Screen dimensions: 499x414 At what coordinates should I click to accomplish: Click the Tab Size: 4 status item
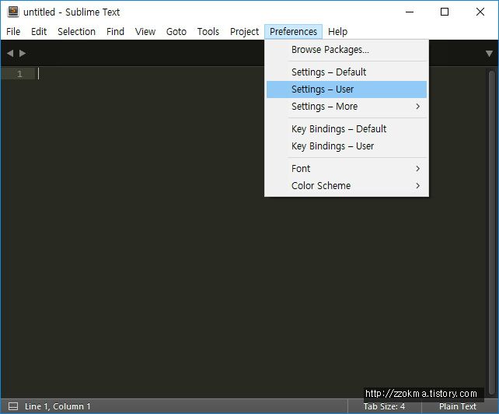tap(385, 406)
